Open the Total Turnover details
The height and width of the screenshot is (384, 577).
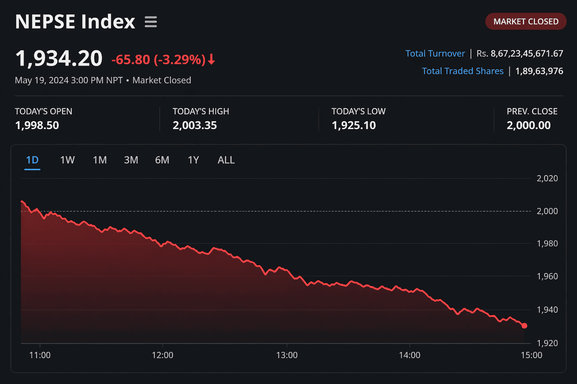click(x=435, y=53)
